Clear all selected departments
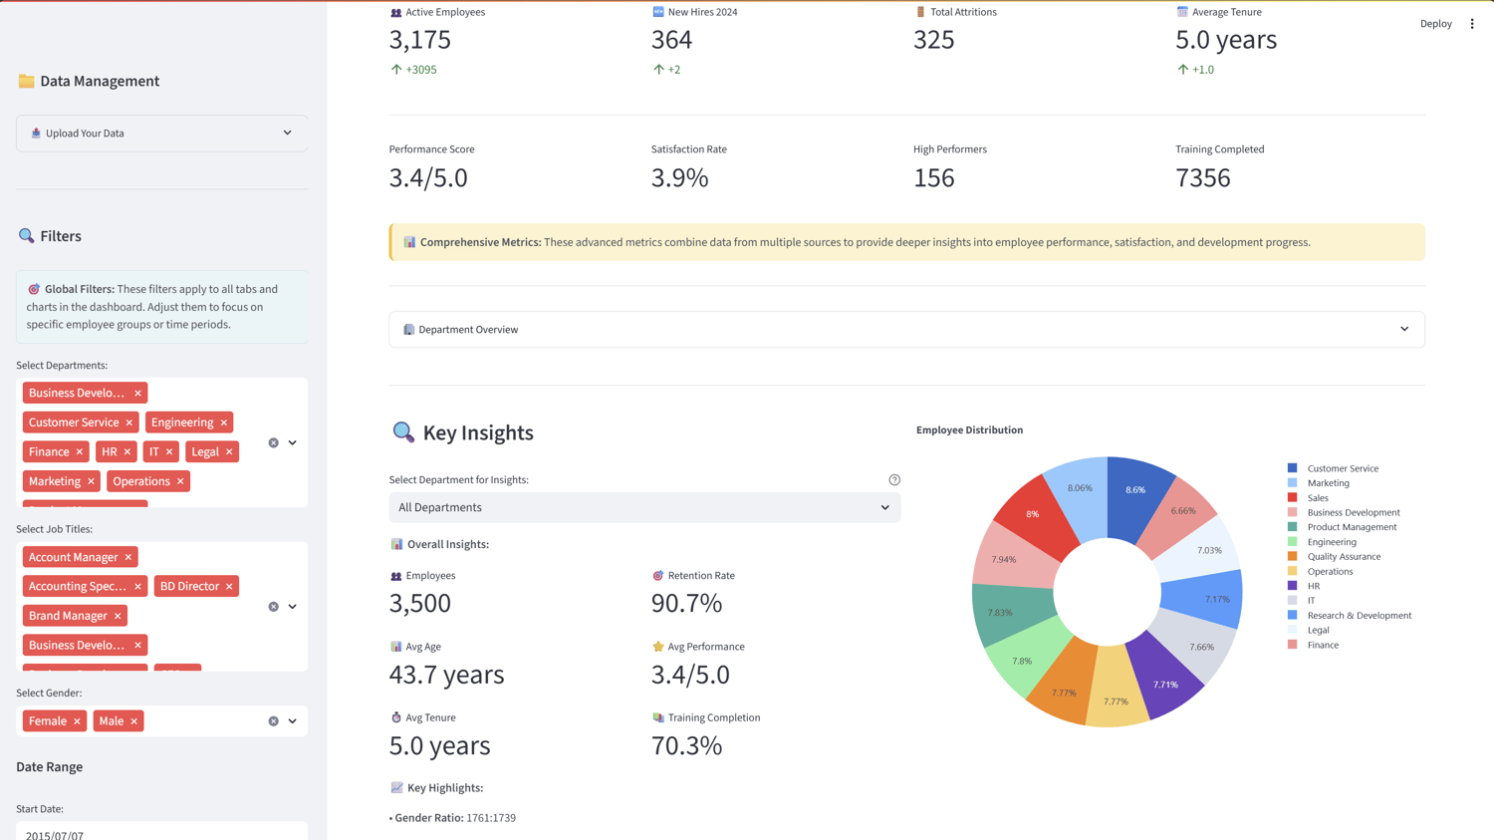The width and height of the screenshot is (1494, 840). (274, 442)
